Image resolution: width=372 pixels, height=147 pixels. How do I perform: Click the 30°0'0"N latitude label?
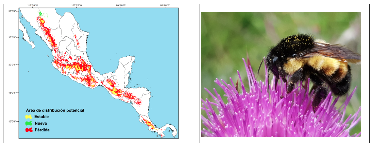[x=13, y=11]
